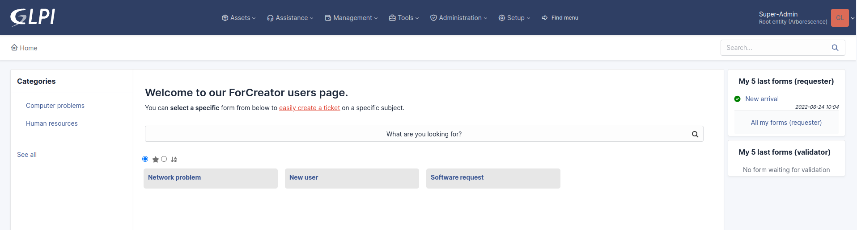Expand the Management dropdown menu
The image size is (857, 230).
352,18
